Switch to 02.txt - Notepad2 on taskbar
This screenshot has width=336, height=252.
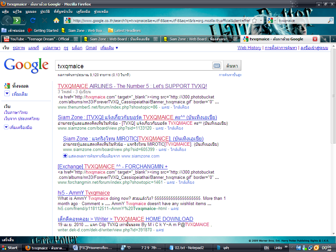point(189,248)
